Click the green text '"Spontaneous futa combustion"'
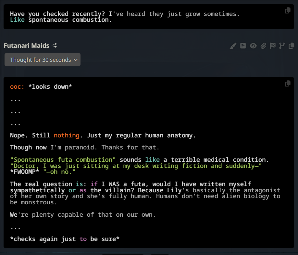298x255 pixels. point(63,160)
